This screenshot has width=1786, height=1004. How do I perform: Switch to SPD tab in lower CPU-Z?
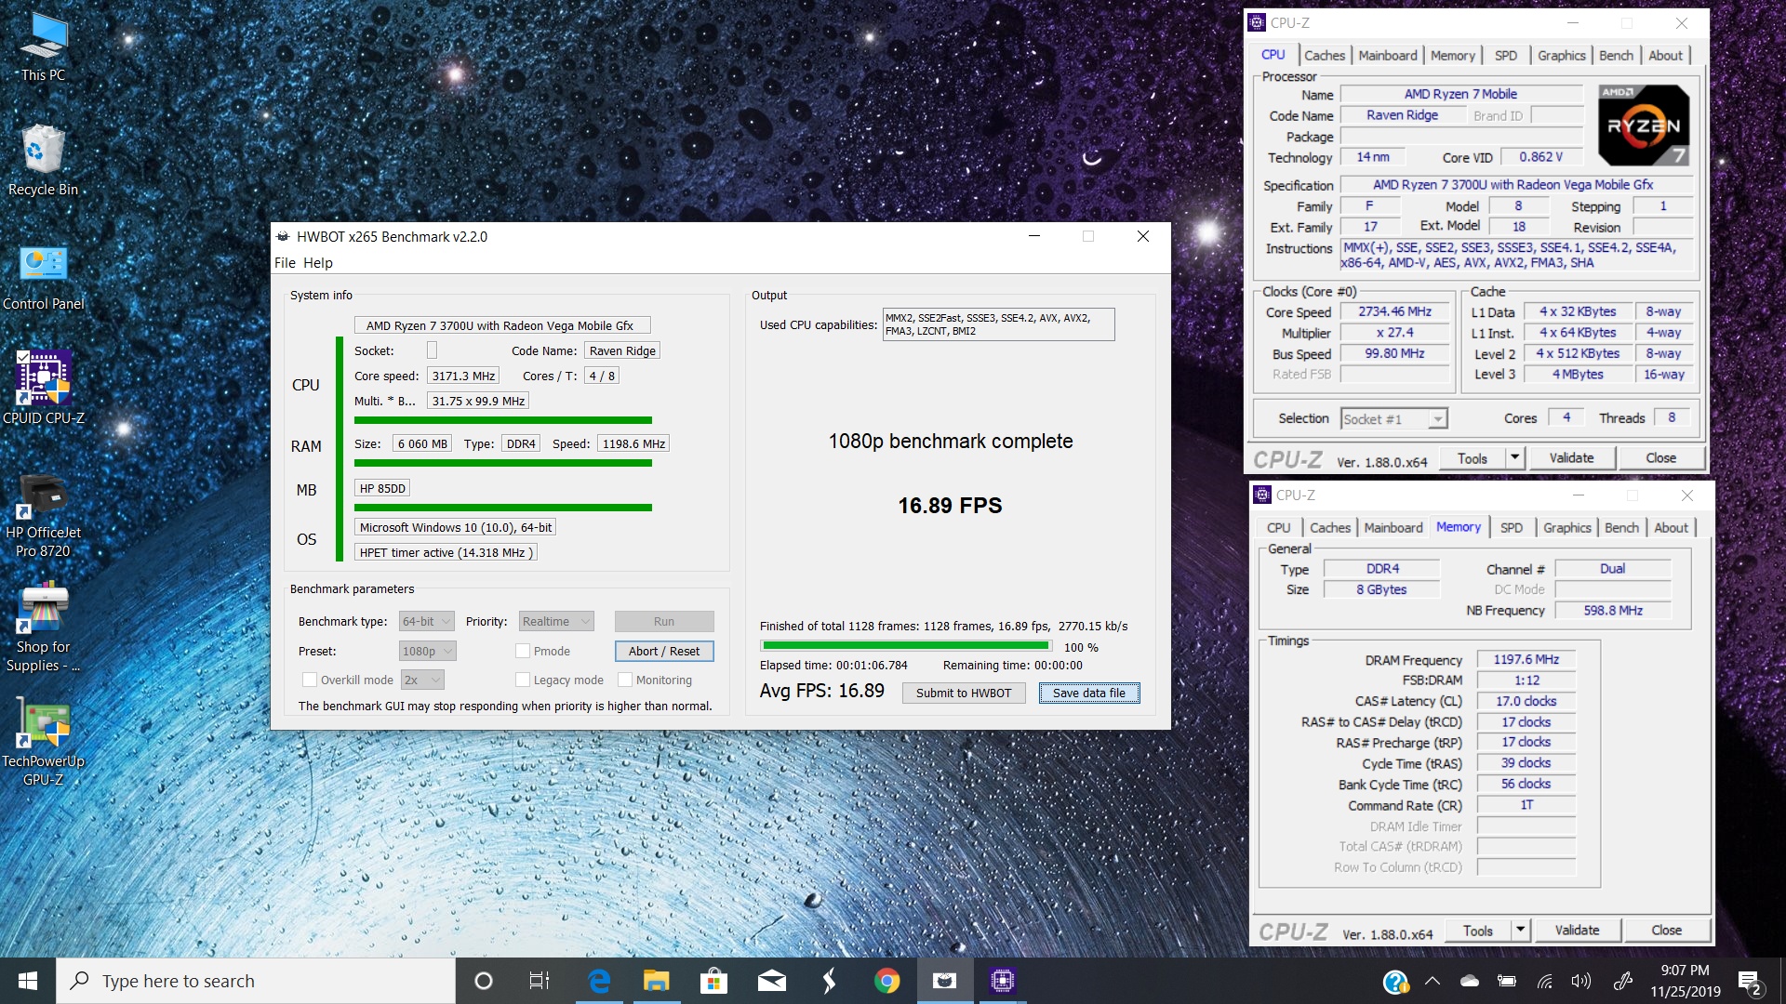[x=1512, y=527]
